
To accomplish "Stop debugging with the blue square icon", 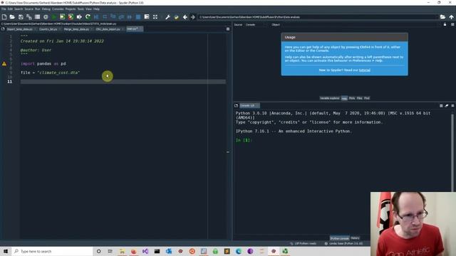I will coord(138,17).
